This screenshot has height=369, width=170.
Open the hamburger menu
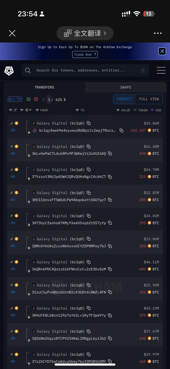pos(161,70)
